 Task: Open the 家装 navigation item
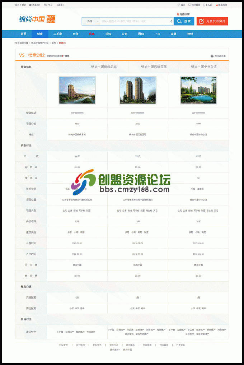click(174, 34)
